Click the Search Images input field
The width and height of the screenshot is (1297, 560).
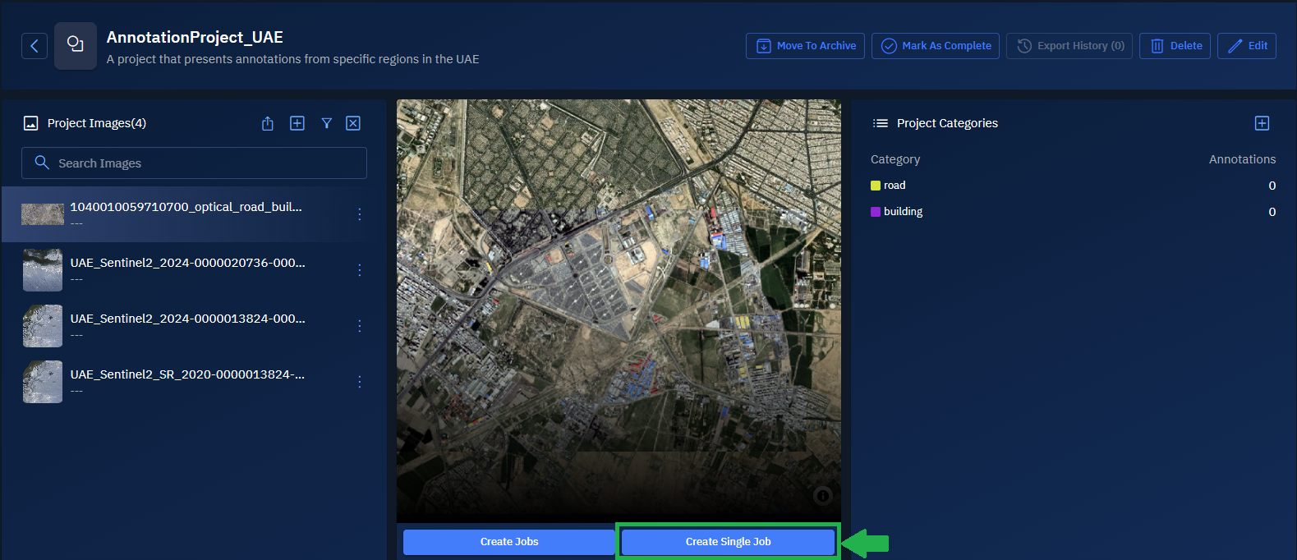(x=205, y=163)
